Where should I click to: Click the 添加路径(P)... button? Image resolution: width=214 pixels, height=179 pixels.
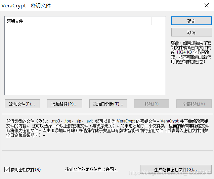65,104
